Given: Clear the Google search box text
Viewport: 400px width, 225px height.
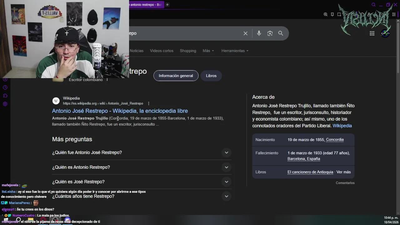Looking at the screenshot, I should 245,33.
